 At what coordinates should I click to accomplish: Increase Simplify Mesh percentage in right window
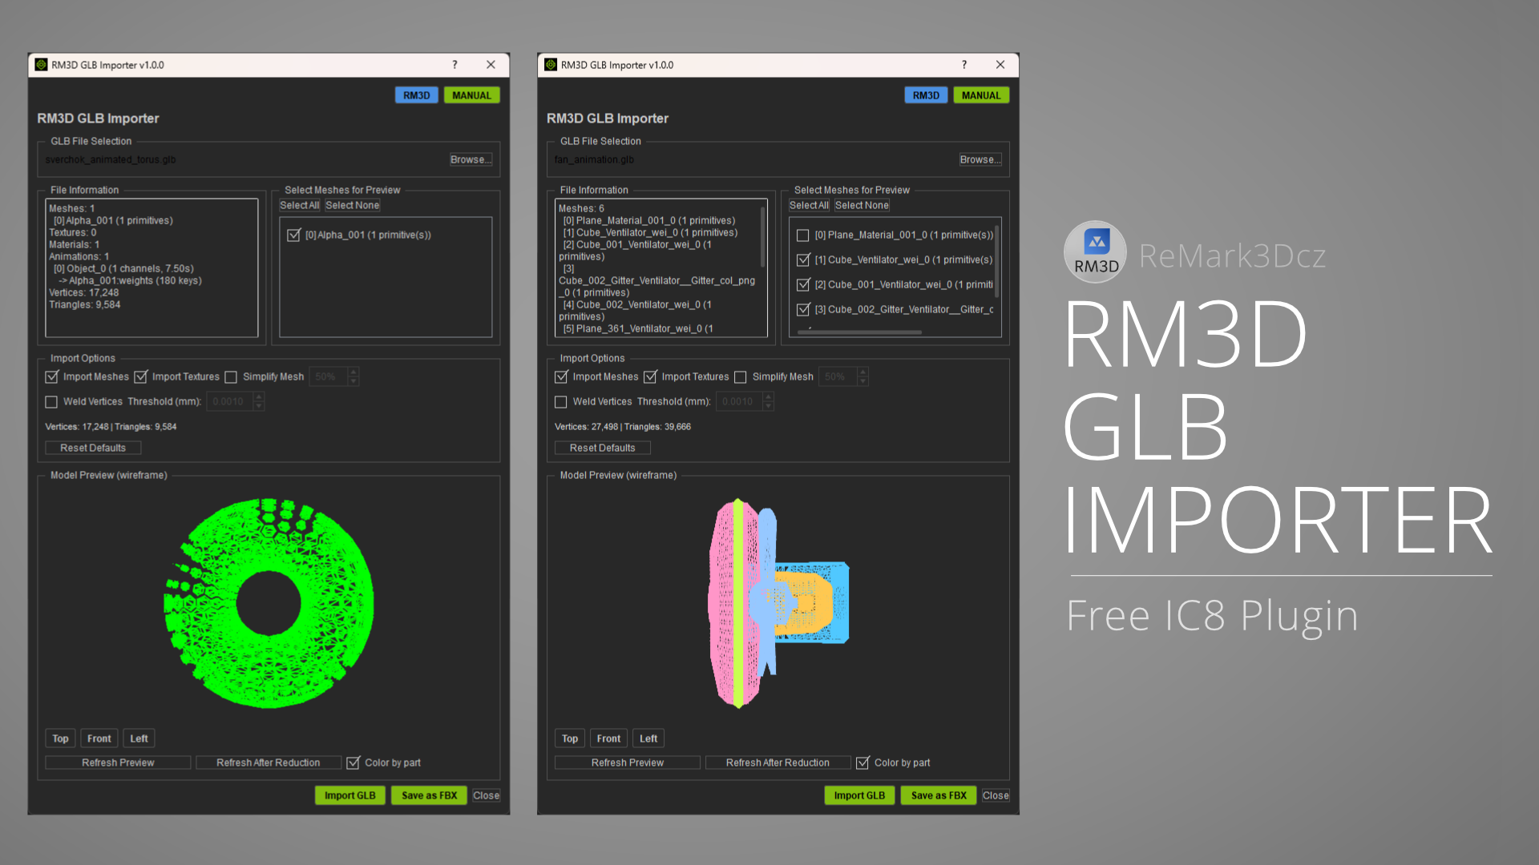click(x=863, y=372)
